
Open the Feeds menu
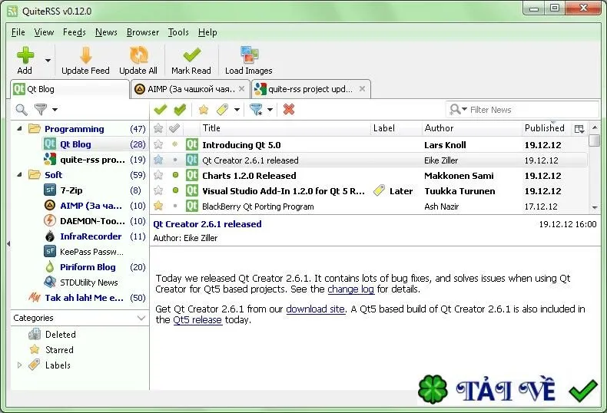(74, 32)
